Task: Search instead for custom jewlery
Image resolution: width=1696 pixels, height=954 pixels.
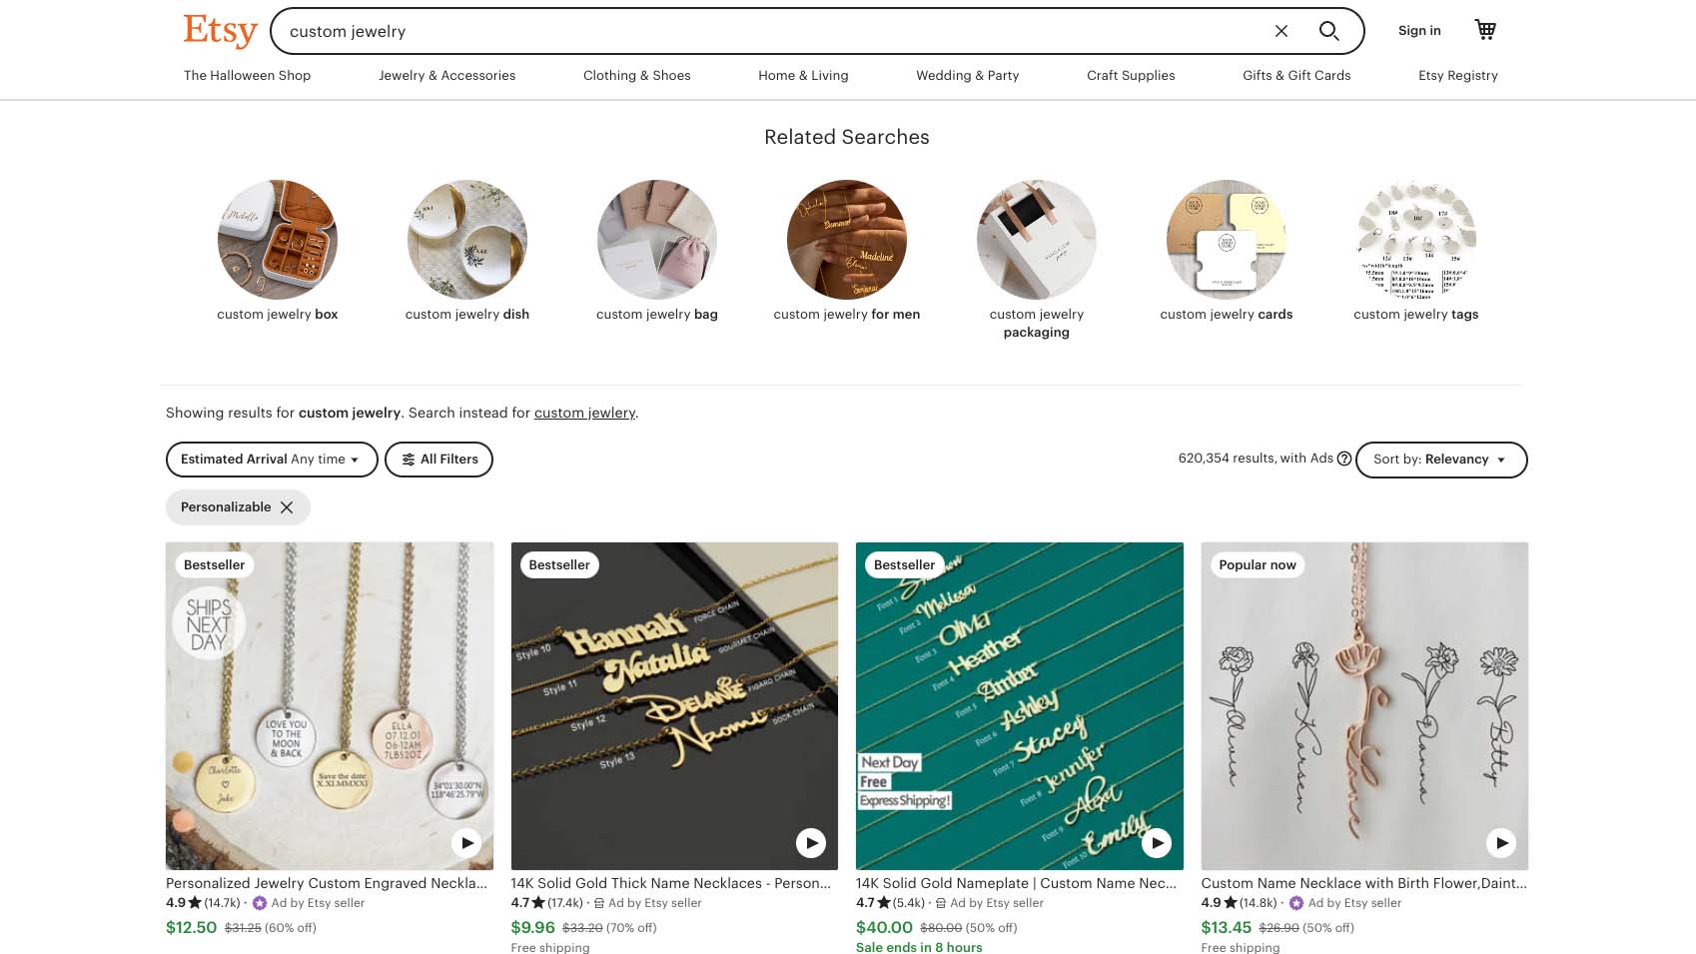Action: [584, 413]
